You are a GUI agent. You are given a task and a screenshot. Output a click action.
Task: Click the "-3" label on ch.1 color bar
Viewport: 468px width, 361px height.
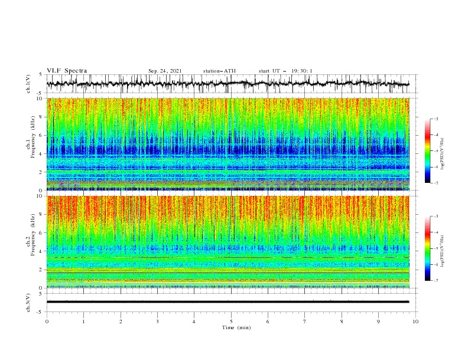[436, 119]
